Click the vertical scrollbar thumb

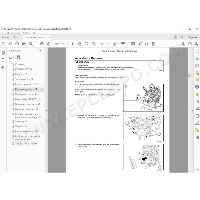tap(189, 76)
